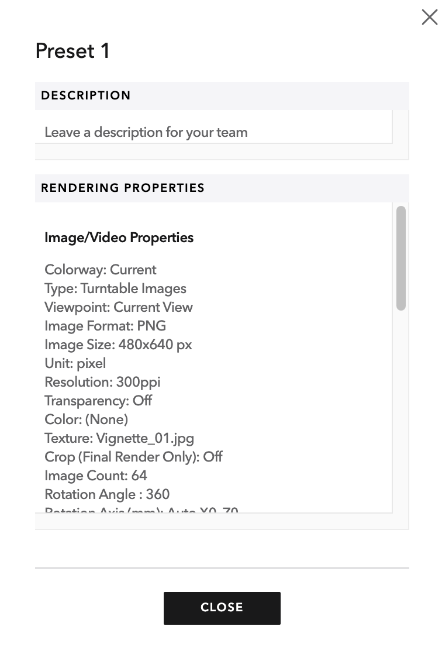Click the Resolution: 300ppi line
442x654 pixels.
click(x=102, y=382)
